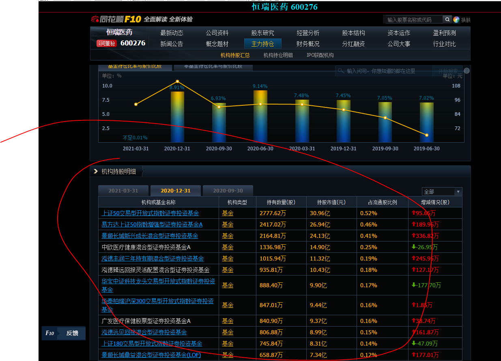This screenshot has width=501, height=361.
Task: Click the 机构或基金名称 column header
Action: point(158,202)
